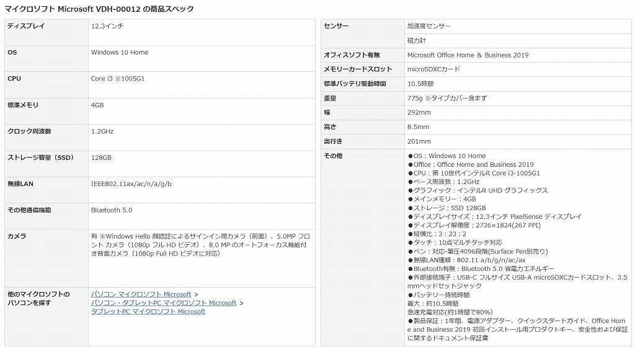Select the 8.5mm height value
The height and width of the screenshot is (349, 635).
(x=418, y=127)
